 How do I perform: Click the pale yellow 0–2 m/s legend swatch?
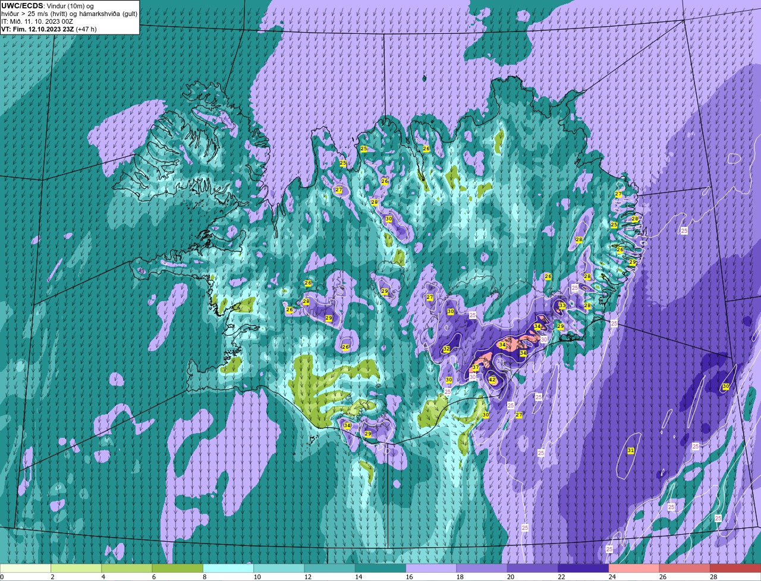tap(26, 568)
